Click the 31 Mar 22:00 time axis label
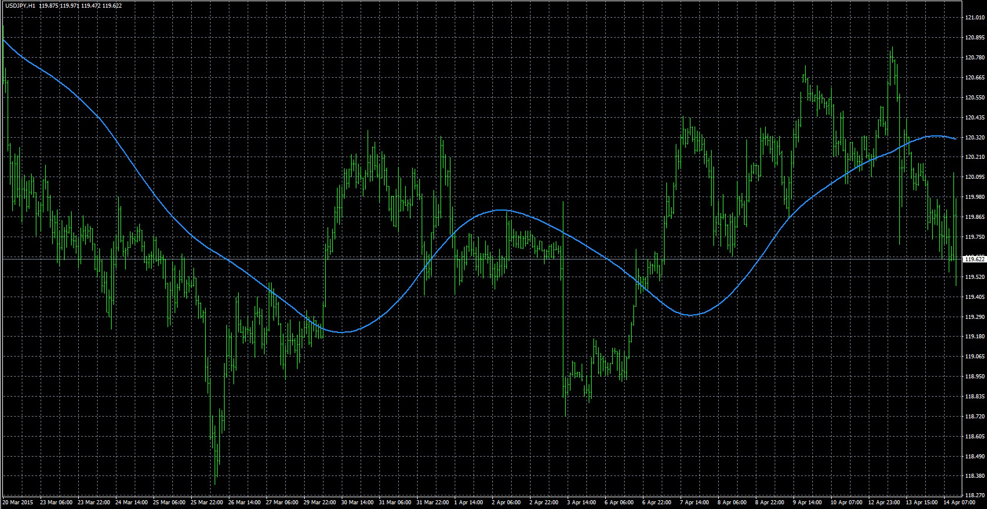Image resolution: width=987 pixels, height=509 pixels. coord(433,504)
